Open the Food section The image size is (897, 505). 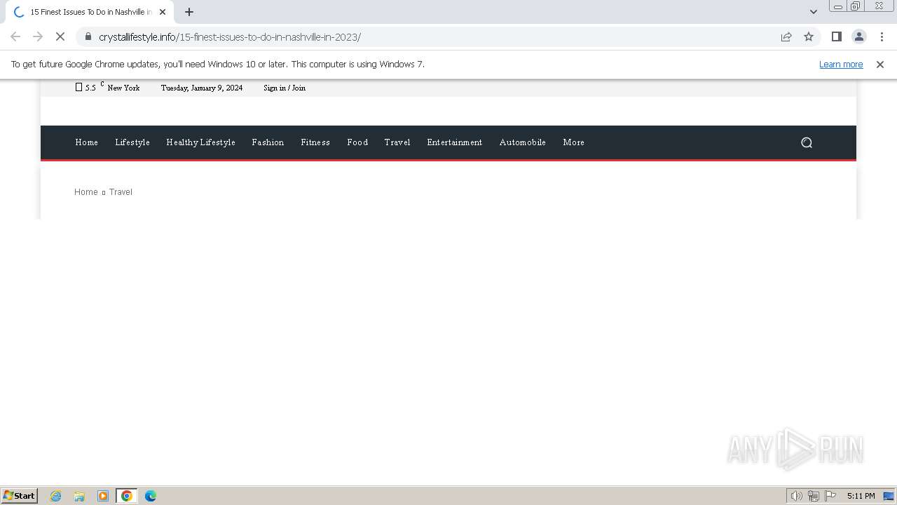[357, 142]
